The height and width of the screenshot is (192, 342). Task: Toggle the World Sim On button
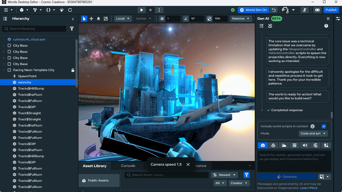coord(253,10)
